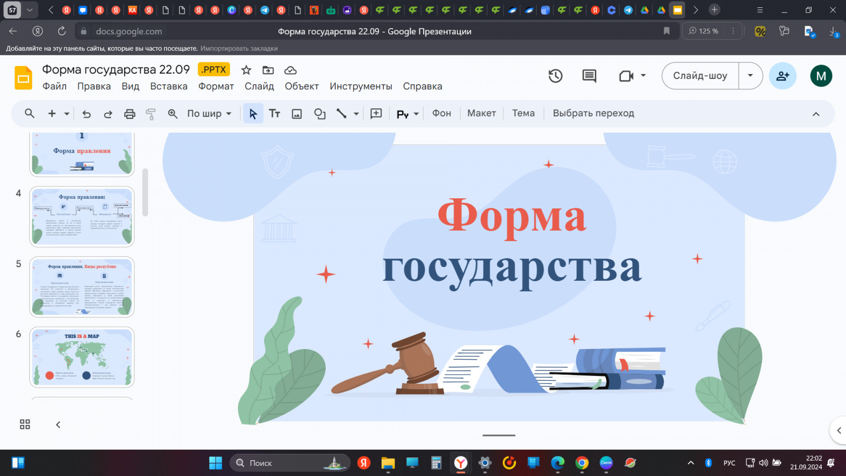Open the Вид menu
The height and width of the screenshot is (476, 846).
pyautogui.click(x=131, y=86)
